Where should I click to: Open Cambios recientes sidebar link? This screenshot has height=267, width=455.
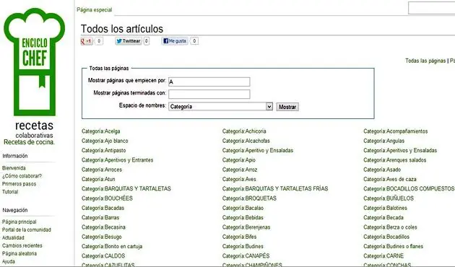[22, 245]
